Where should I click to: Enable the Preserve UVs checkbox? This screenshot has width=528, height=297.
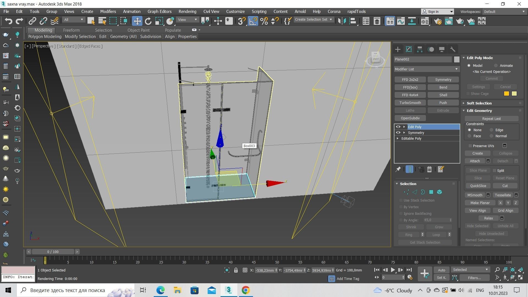(x=470, y=146)
